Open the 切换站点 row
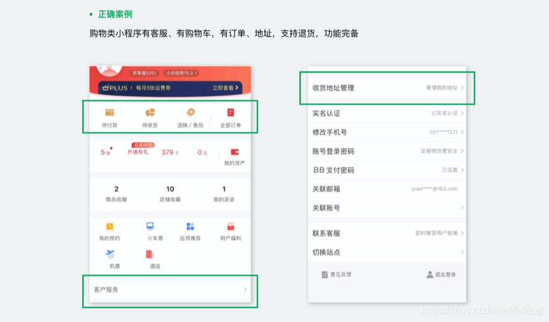 click(387, 252)
